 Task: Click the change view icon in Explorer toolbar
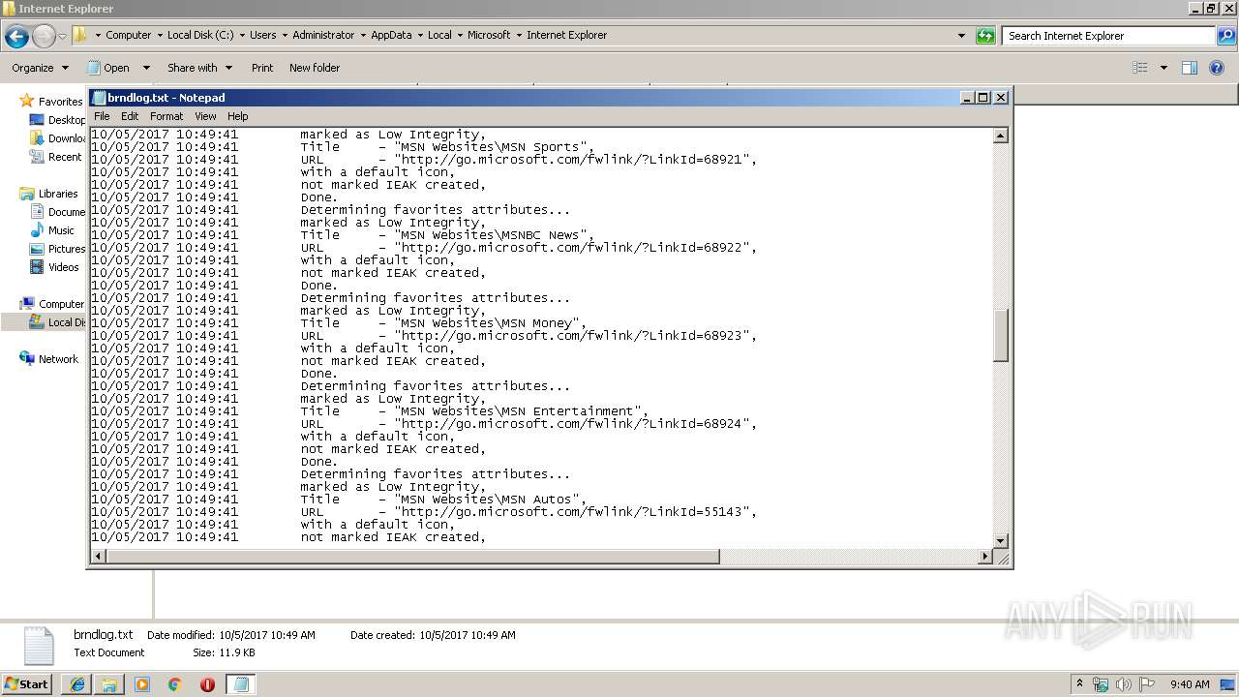pos(1140,68)
